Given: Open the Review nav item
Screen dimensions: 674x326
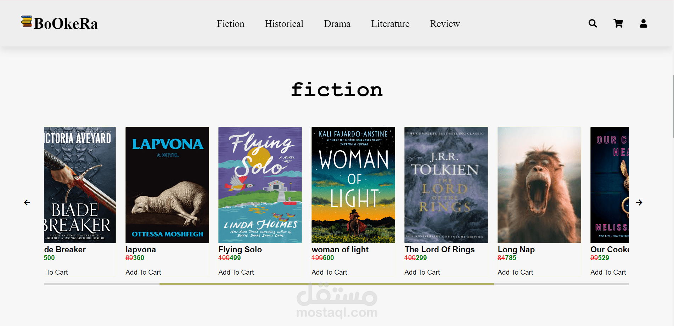Looking at the screenshot, I should [x=445, y=24].
